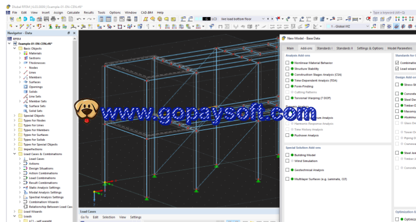Expand the Sections tree node

(20, 58)
